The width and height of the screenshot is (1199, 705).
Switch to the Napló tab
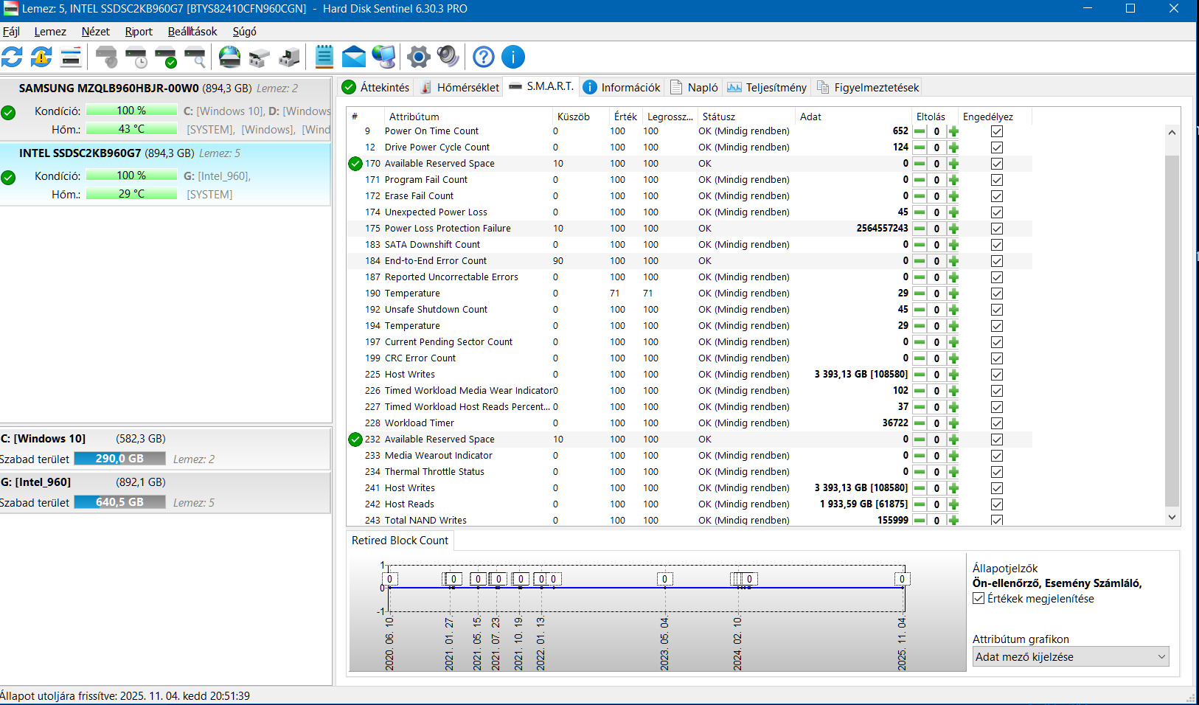click(x=694, y=88)
